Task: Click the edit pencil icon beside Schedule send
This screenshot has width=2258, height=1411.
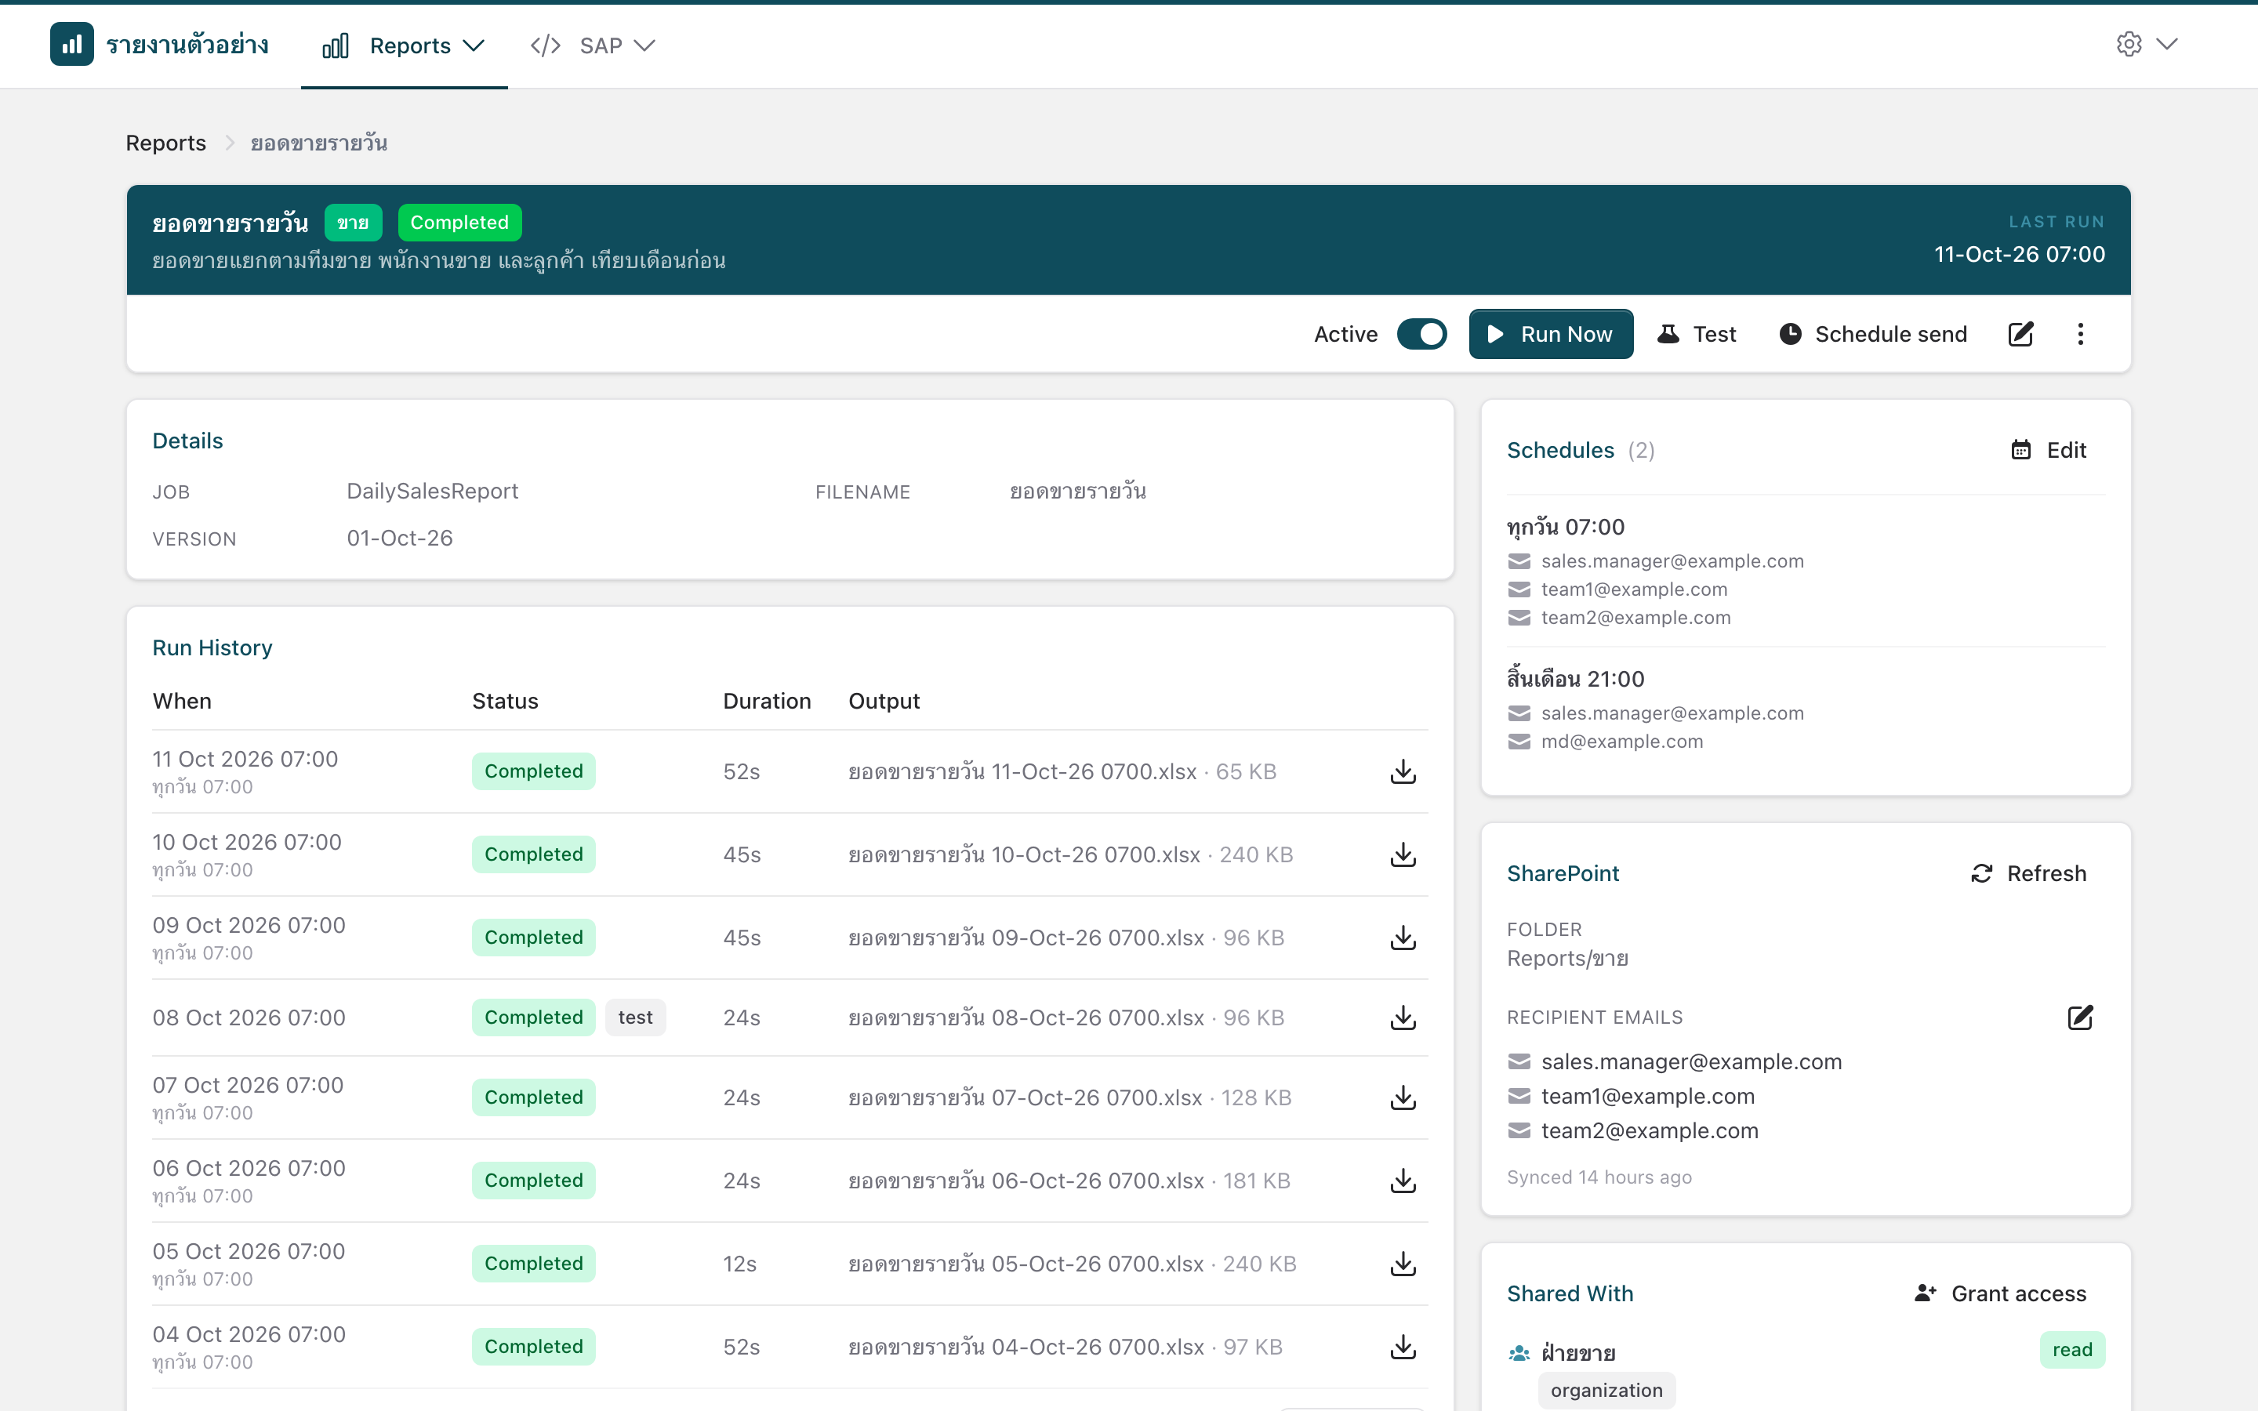Action: click(2020, 334)
